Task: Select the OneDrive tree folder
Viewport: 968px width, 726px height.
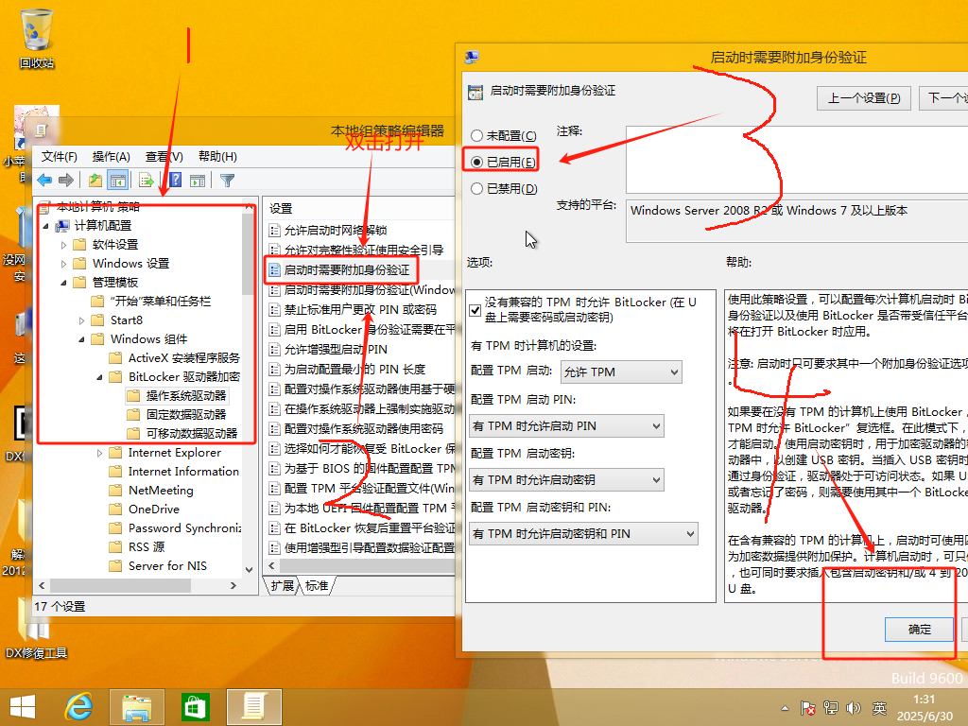Action: [x=145, y=510]
